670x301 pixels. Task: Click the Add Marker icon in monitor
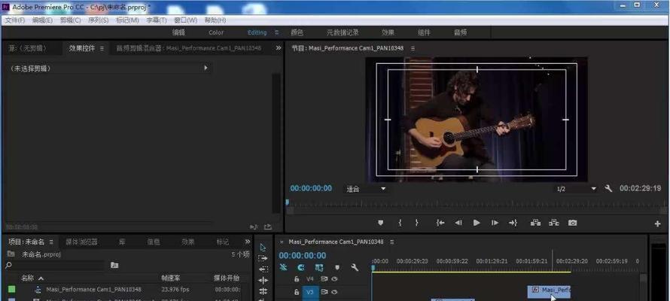(x=380, y=223)
